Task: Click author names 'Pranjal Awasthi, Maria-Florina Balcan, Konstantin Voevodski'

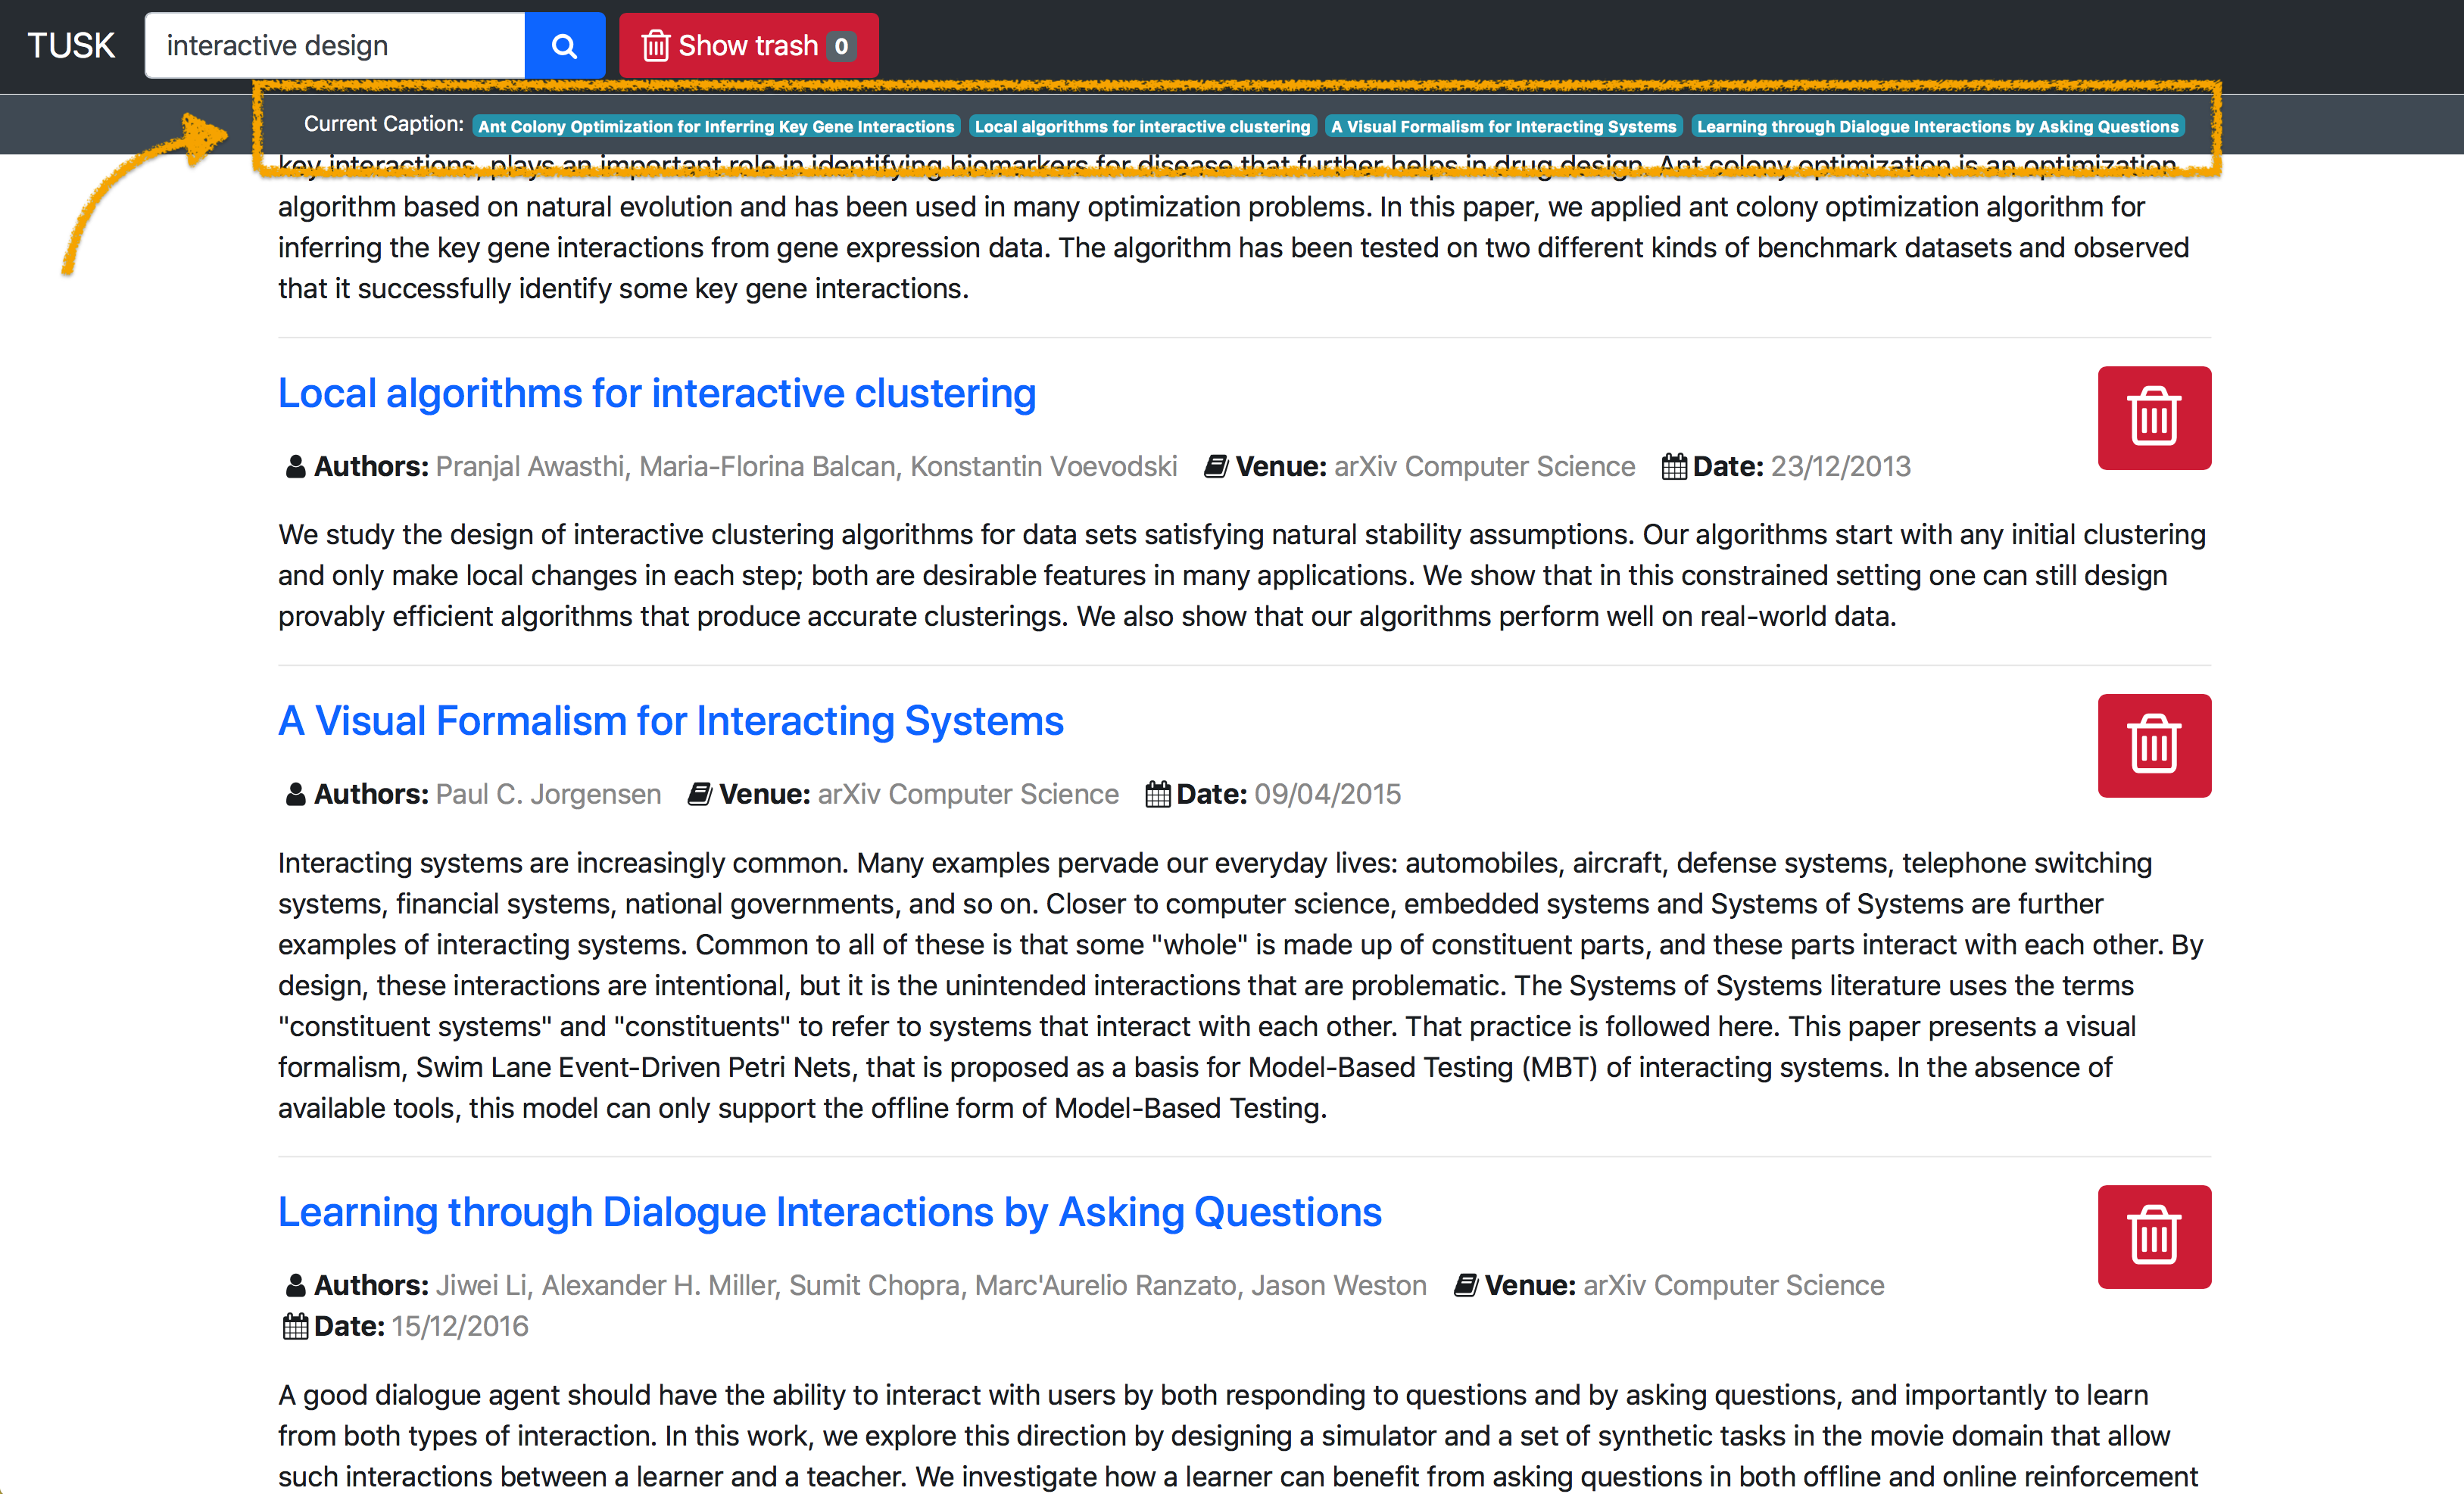Action: (806, 467)
